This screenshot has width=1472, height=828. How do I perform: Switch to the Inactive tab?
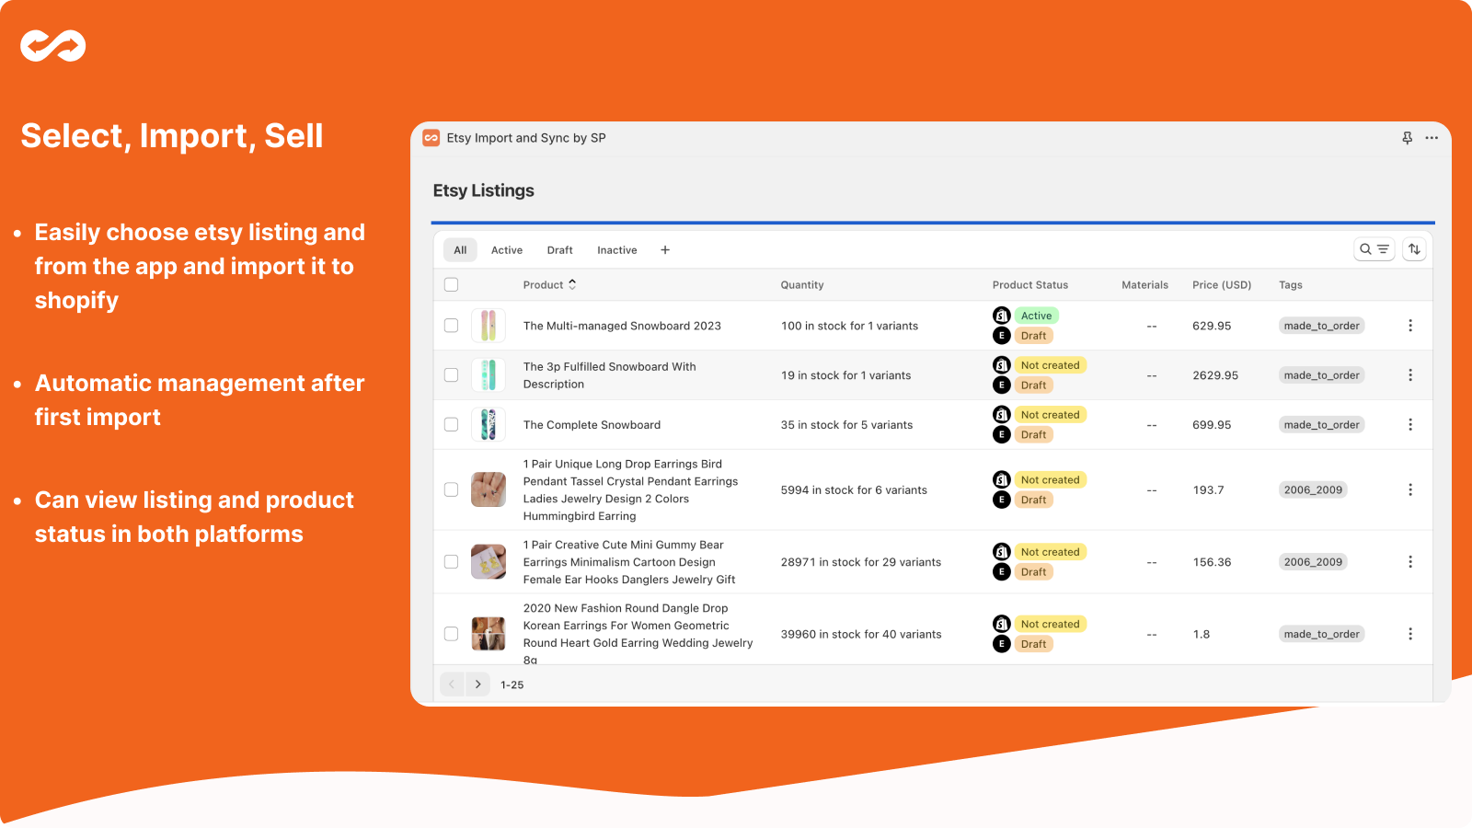pyautogui.click(x=617, y=250)
